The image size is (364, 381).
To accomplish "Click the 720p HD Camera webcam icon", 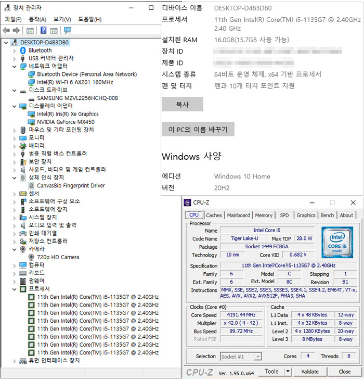I will (31, 257).
